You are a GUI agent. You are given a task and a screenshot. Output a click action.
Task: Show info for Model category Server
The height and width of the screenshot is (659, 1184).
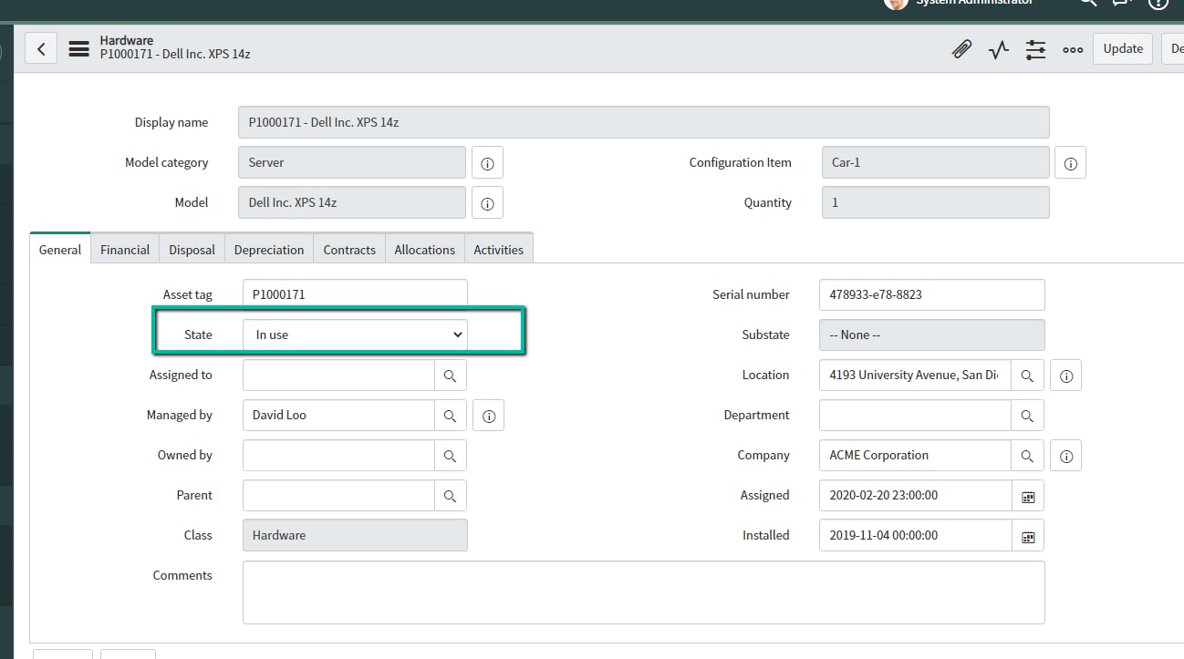[x=487, y=163]
